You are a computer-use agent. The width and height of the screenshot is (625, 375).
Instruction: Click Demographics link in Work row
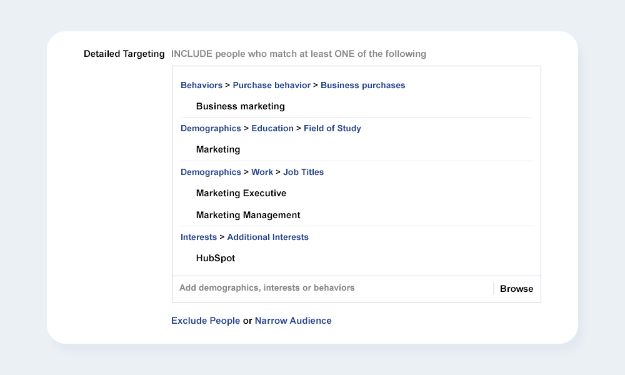pos(211,172)
